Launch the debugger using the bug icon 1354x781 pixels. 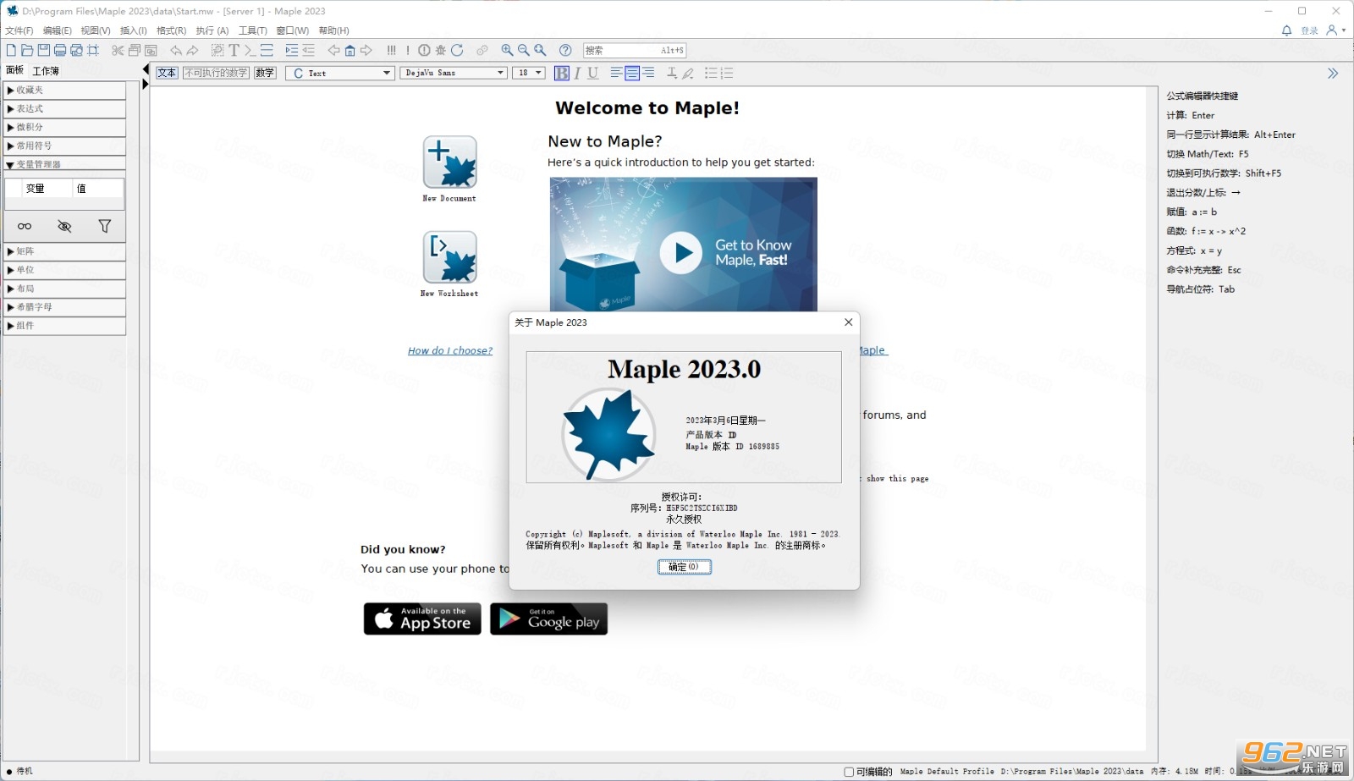tap(440, 51)
